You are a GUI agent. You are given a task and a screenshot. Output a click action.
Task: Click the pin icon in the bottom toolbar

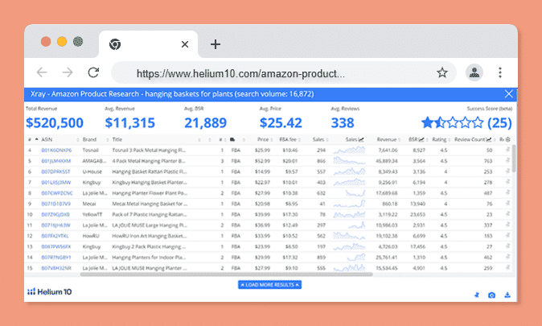[x=477, y=295]
